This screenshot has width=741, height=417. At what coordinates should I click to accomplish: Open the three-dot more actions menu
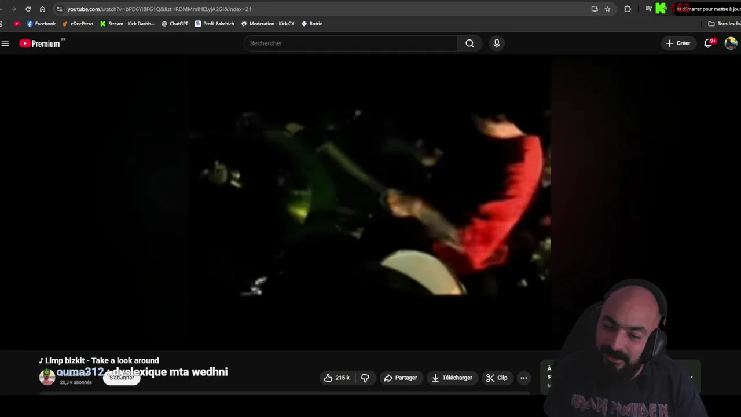pyautogui.click(x=524, y=378)
